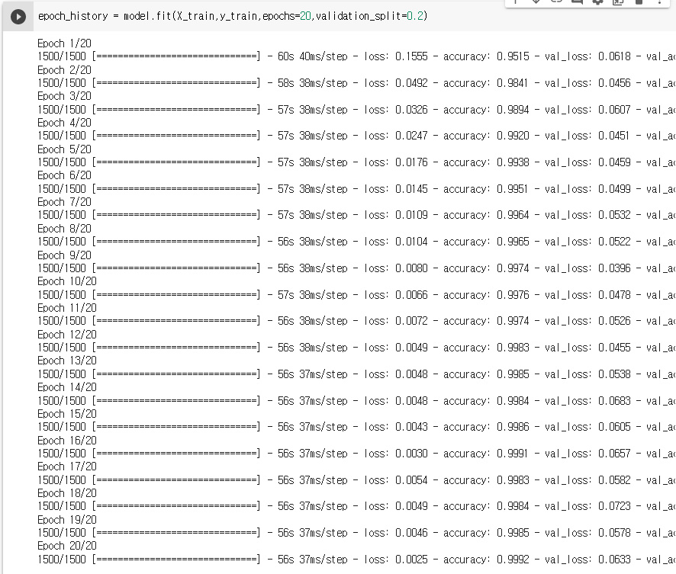Click val_loss value 0.0723
This screenshot has height=574, width=676.
[x=614, y=506]
